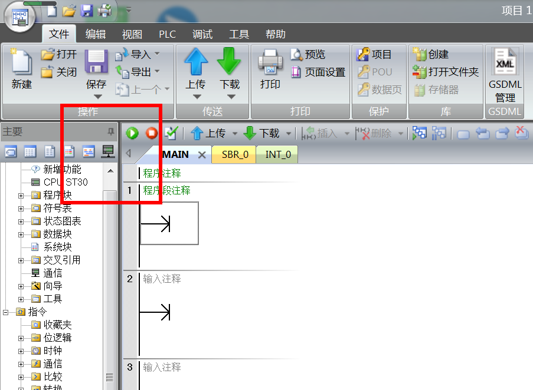Open toolbar 下载 dropdown arrow
The height and width of the screenshot is (390, 533).
tap(289, 134)
